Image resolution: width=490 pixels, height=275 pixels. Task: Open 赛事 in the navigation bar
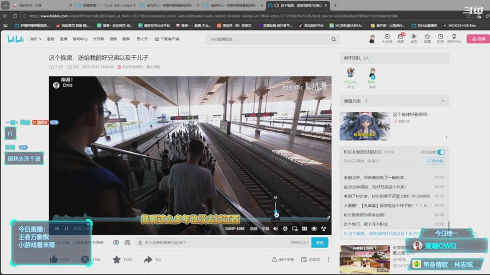(126, 39)
